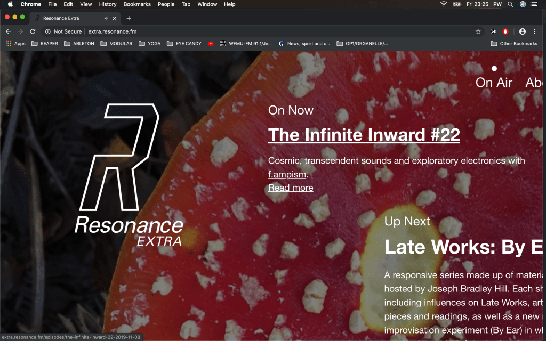This screenshot has width=546, height=341.
Task: Click the Resonance Extra logo
Action: 128,176
